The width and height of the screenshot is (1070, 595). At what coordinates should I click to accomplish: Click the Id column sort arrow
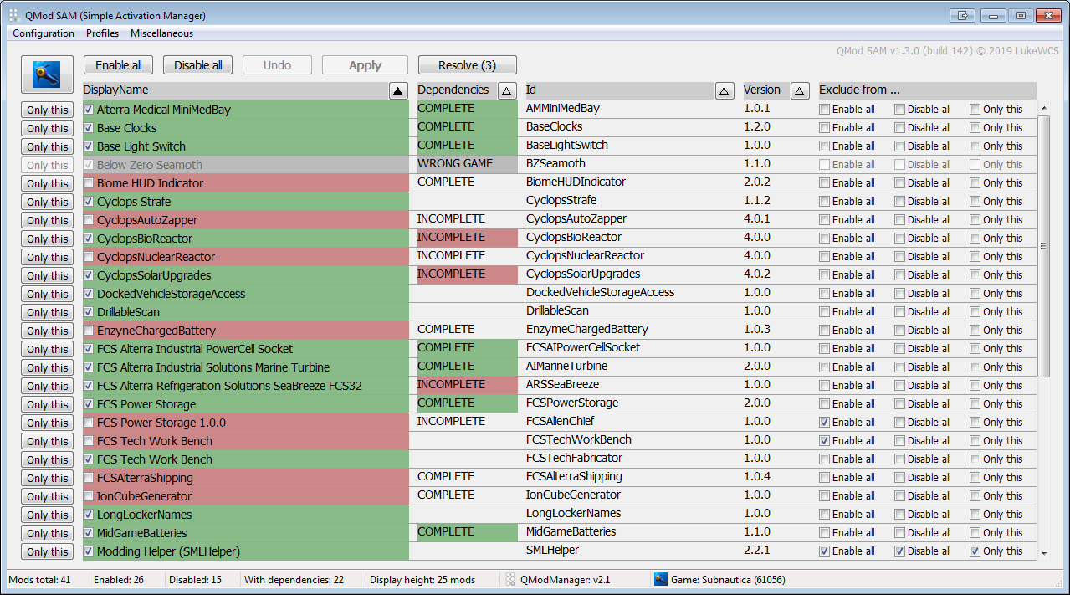click(725, 90)
